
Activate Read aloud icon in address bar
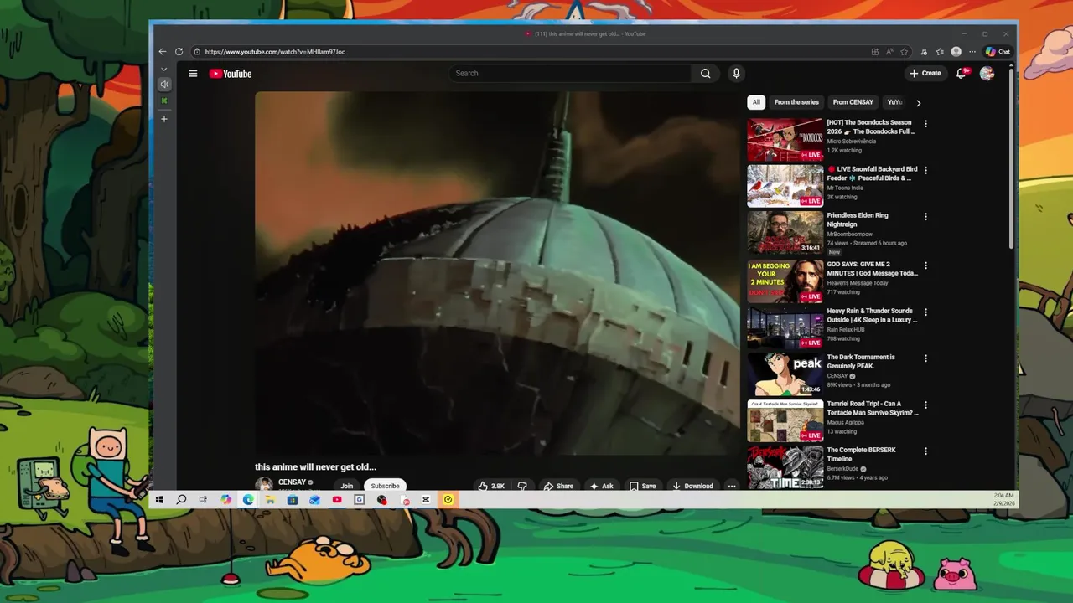point(889,52)
